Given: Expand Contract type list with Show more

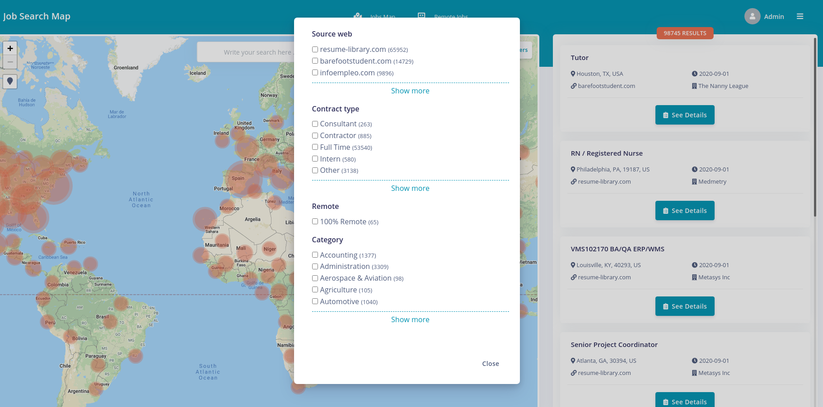Looking at the screenshot, I should [410, 188].
